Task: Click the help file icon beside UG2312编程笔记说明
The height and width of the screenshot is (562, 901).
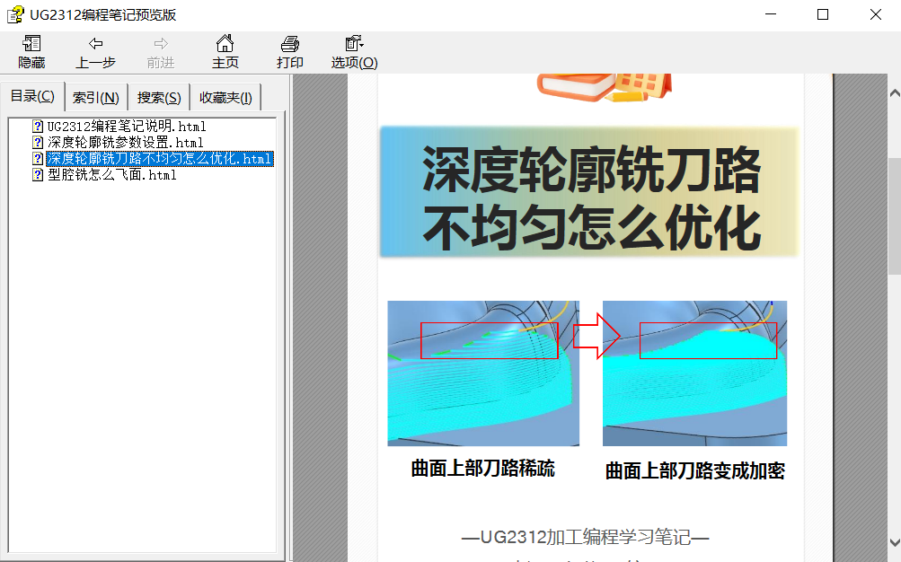Action: [36, 127]
